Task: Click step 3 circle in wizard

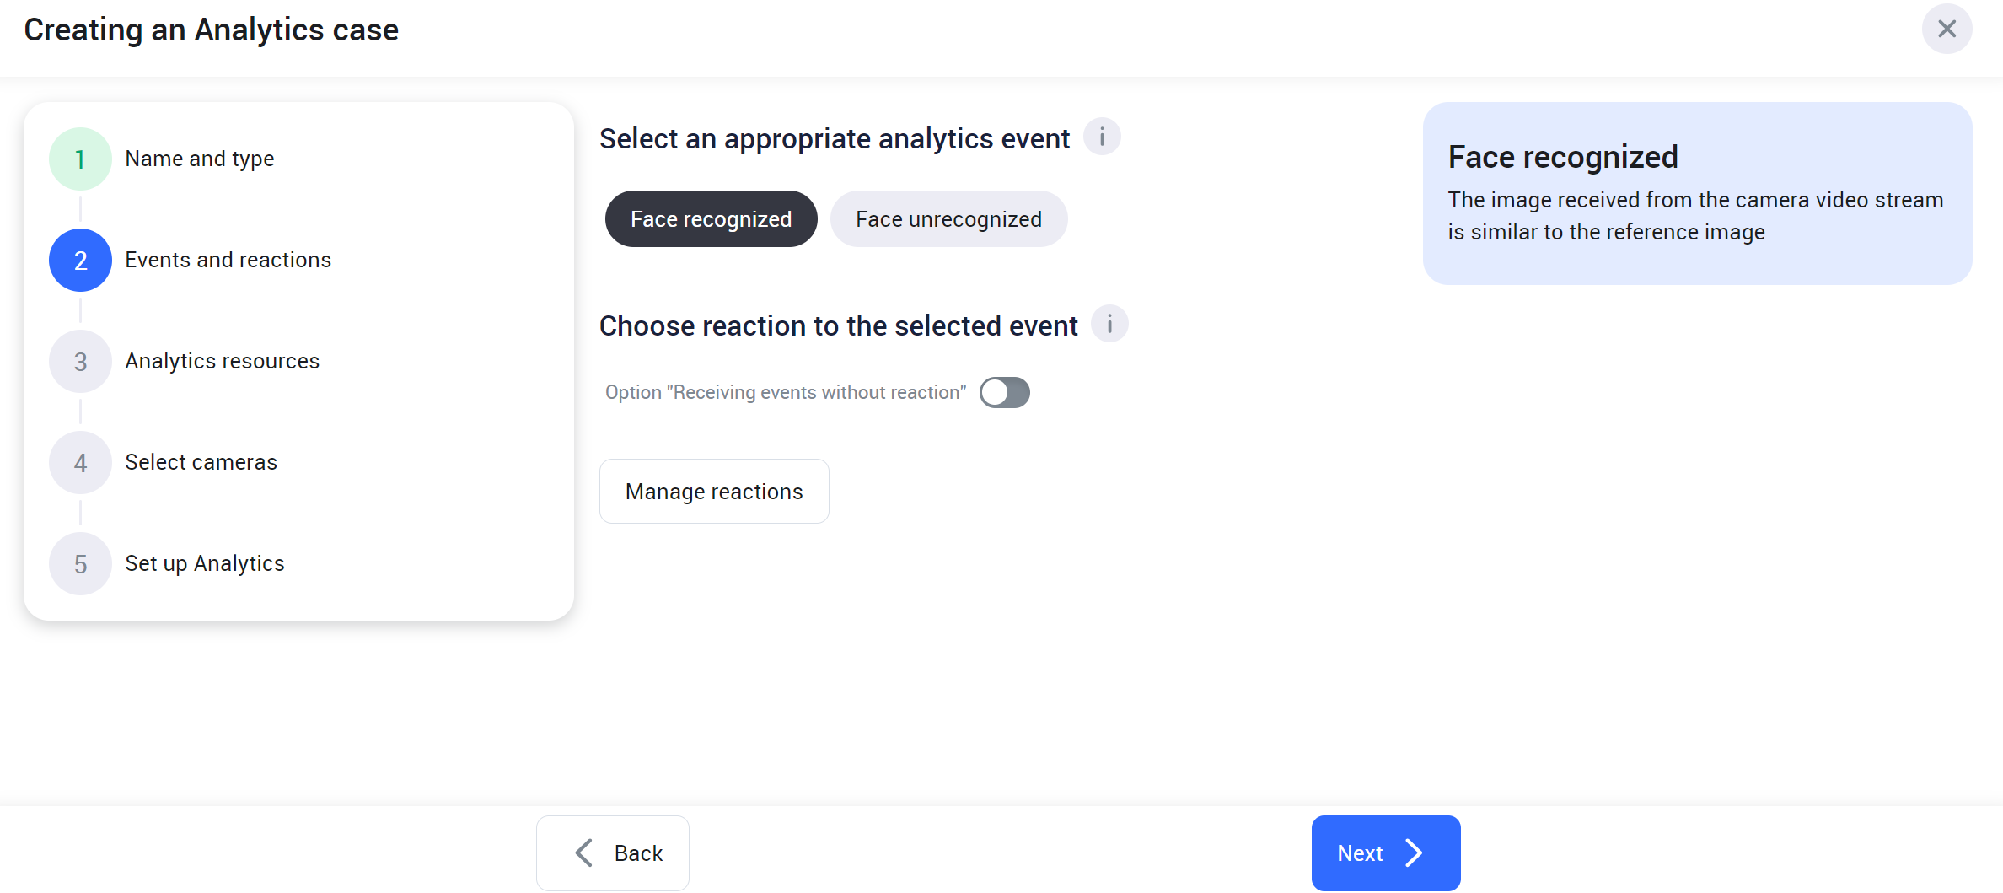Action: 80,362
